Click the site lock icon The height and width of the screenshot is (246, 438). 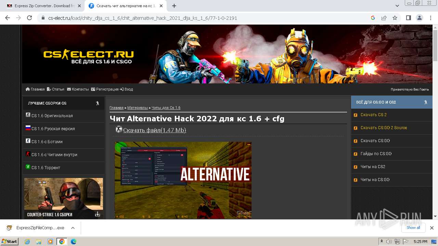tap(43, 18)
